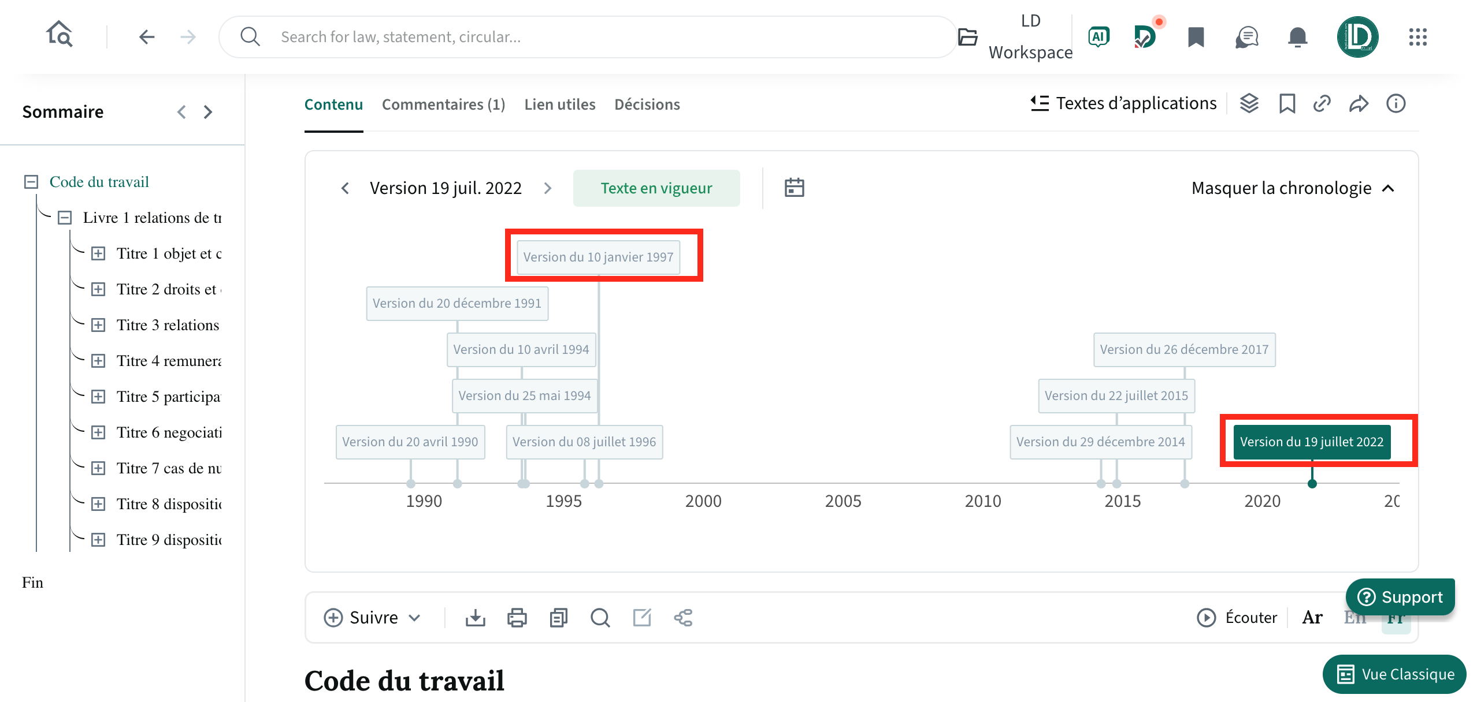The height and width of the screenshot is (702, 1477).
Task: Click the print icon
Action: pos(517,618)
